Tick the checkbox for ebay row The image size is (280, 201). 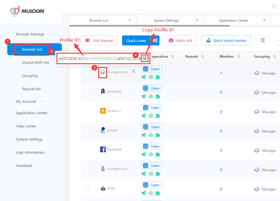tap(87, 189)
